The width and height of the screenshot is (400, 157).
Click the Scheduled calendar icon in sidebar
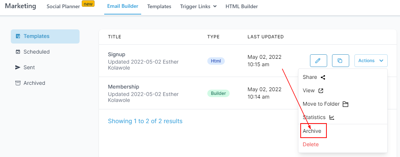(x=18, y=52)
